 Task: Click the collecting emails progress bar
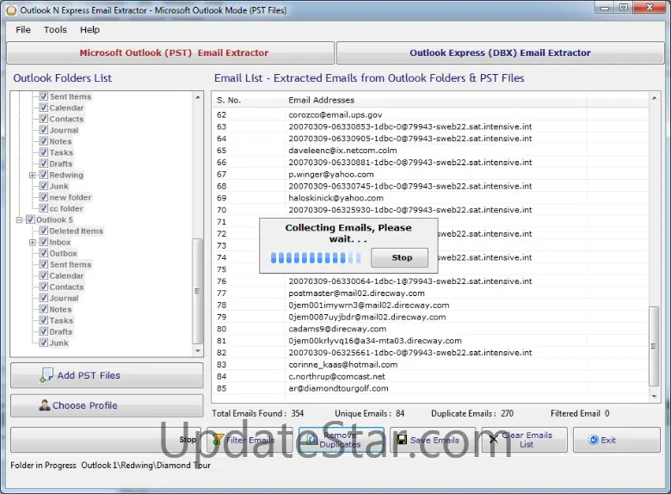coord(316,257)
